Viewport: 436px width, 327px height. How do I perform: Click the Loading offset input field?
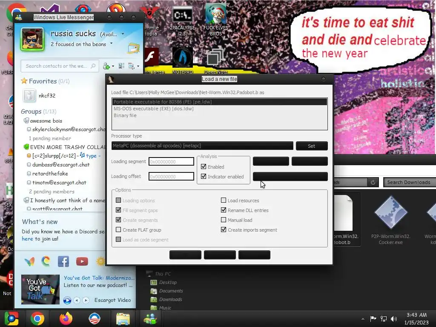point(171,176)
